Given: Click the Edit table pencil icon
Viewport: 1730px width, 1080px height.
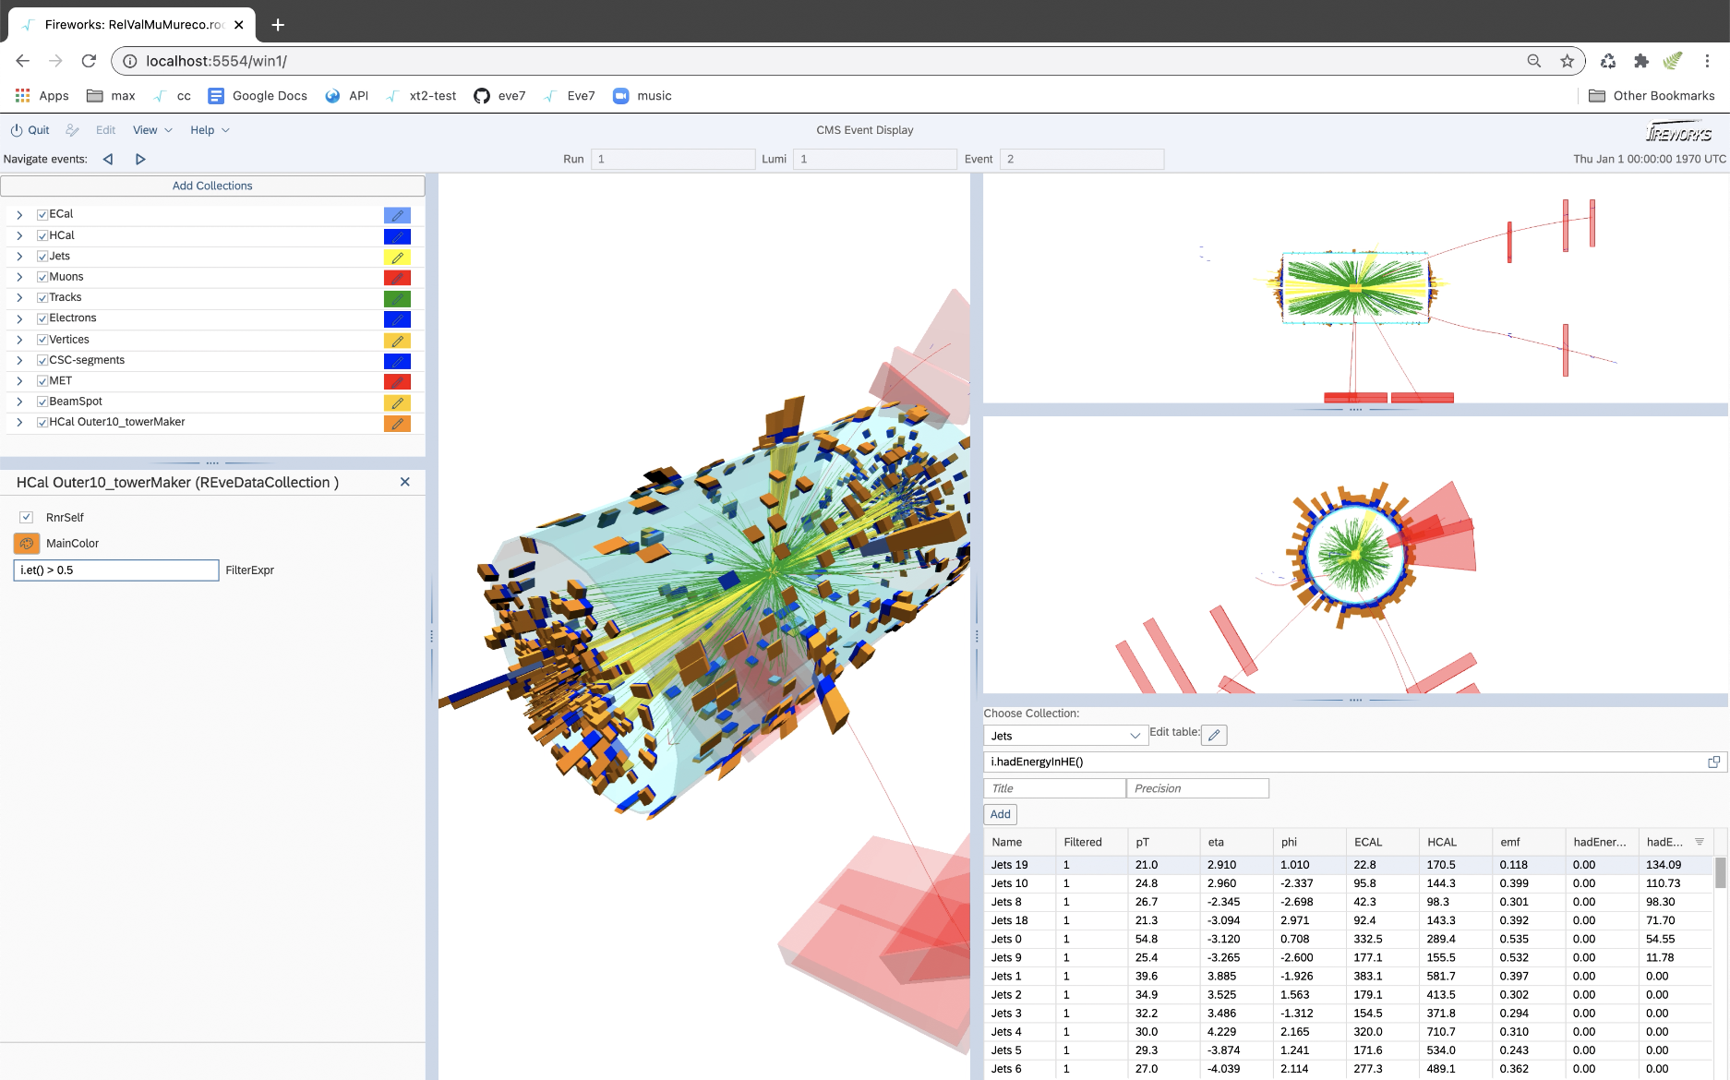Looking at the screenshot, I should (1214, 736).
